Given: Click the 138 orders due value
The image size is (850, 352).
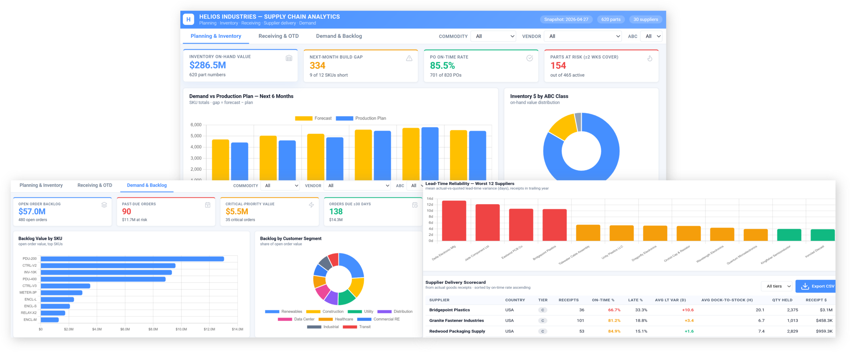Looking at the screenshot, I should click(x=336, y=212).
